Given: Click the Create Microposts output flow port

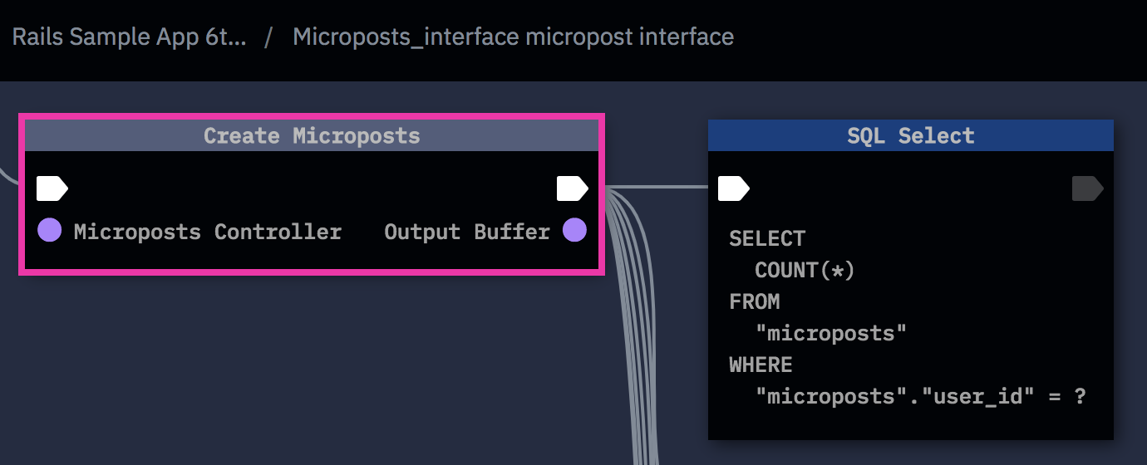Looking at the screenshot, I should (572, 189).
